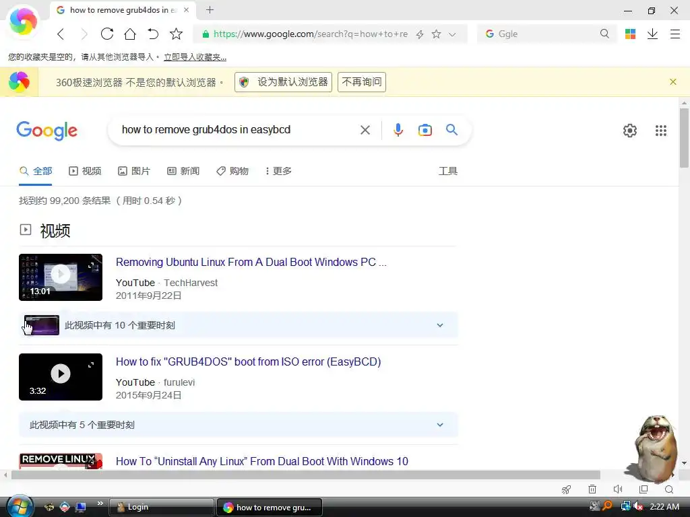
Task: Close the 'how to remove grub4dos' tab
Action: [186, 9]
